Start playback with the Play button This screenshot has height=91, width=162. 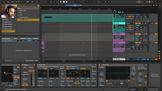[x=61, y=2]
